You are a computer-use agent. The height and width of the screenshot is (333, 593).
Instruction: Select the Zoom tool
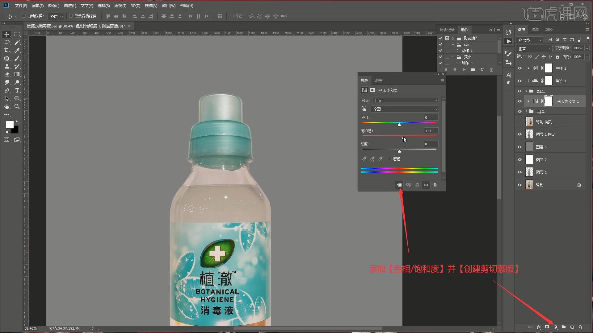click(x=17, y=107)
